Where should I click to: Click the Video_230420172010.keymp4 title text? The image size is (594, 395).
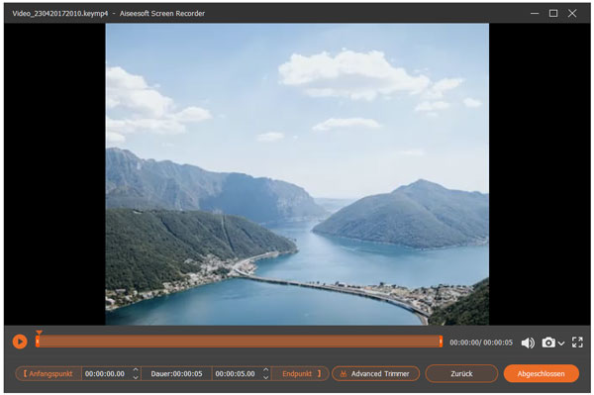[59, 14]
